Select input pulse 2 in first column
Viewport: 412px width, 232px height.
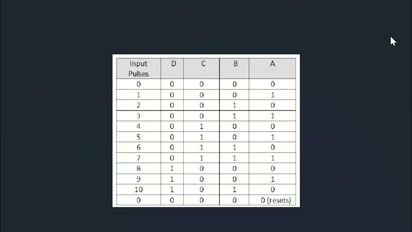click(138, 105)
